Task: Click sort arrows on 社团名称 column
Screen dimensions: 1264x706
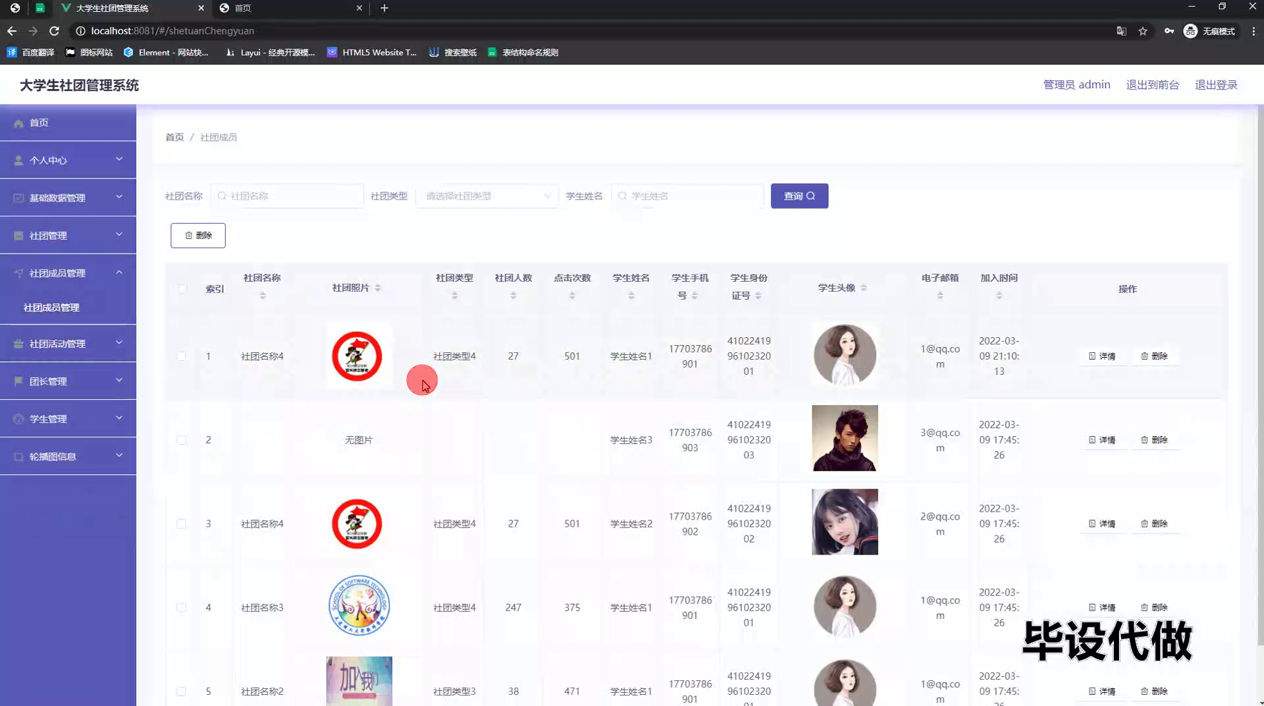Action: point(263,296)
